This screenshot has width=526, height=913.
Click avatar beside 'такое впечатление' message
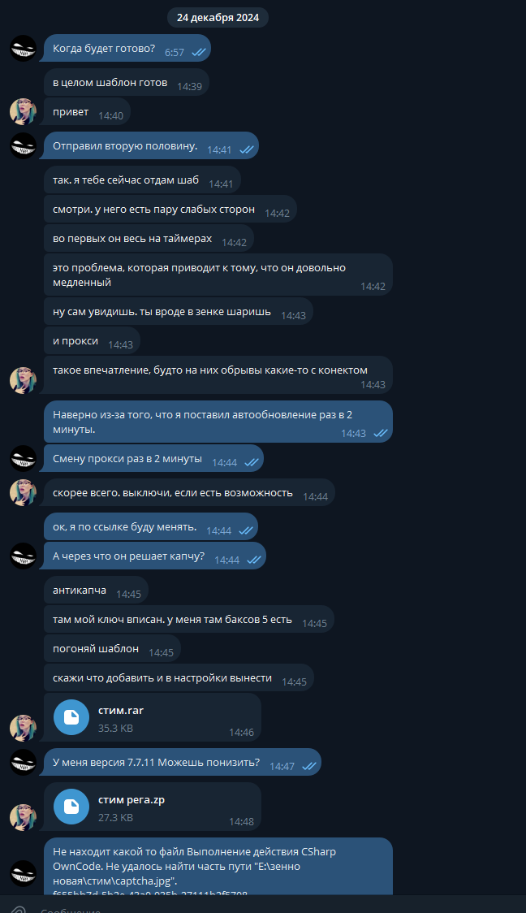point(24,380)
